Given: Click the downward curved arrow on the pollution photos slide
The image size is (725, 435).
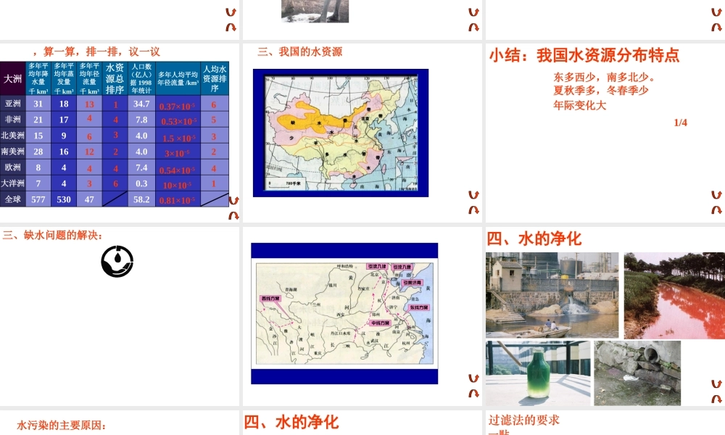Looking at the screenshot, I should coord(716,399).
